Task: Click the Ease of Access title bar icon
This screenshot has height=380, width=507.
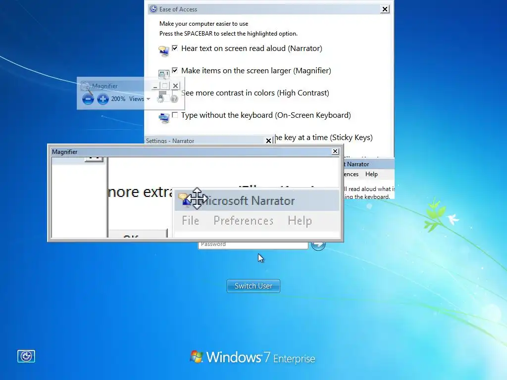Action: [153, 9]
